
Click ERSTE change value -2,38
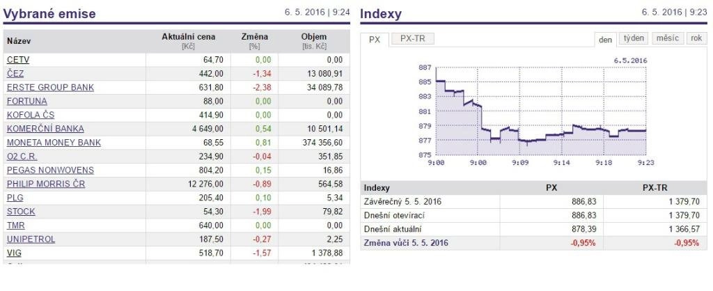click(262, 87)
